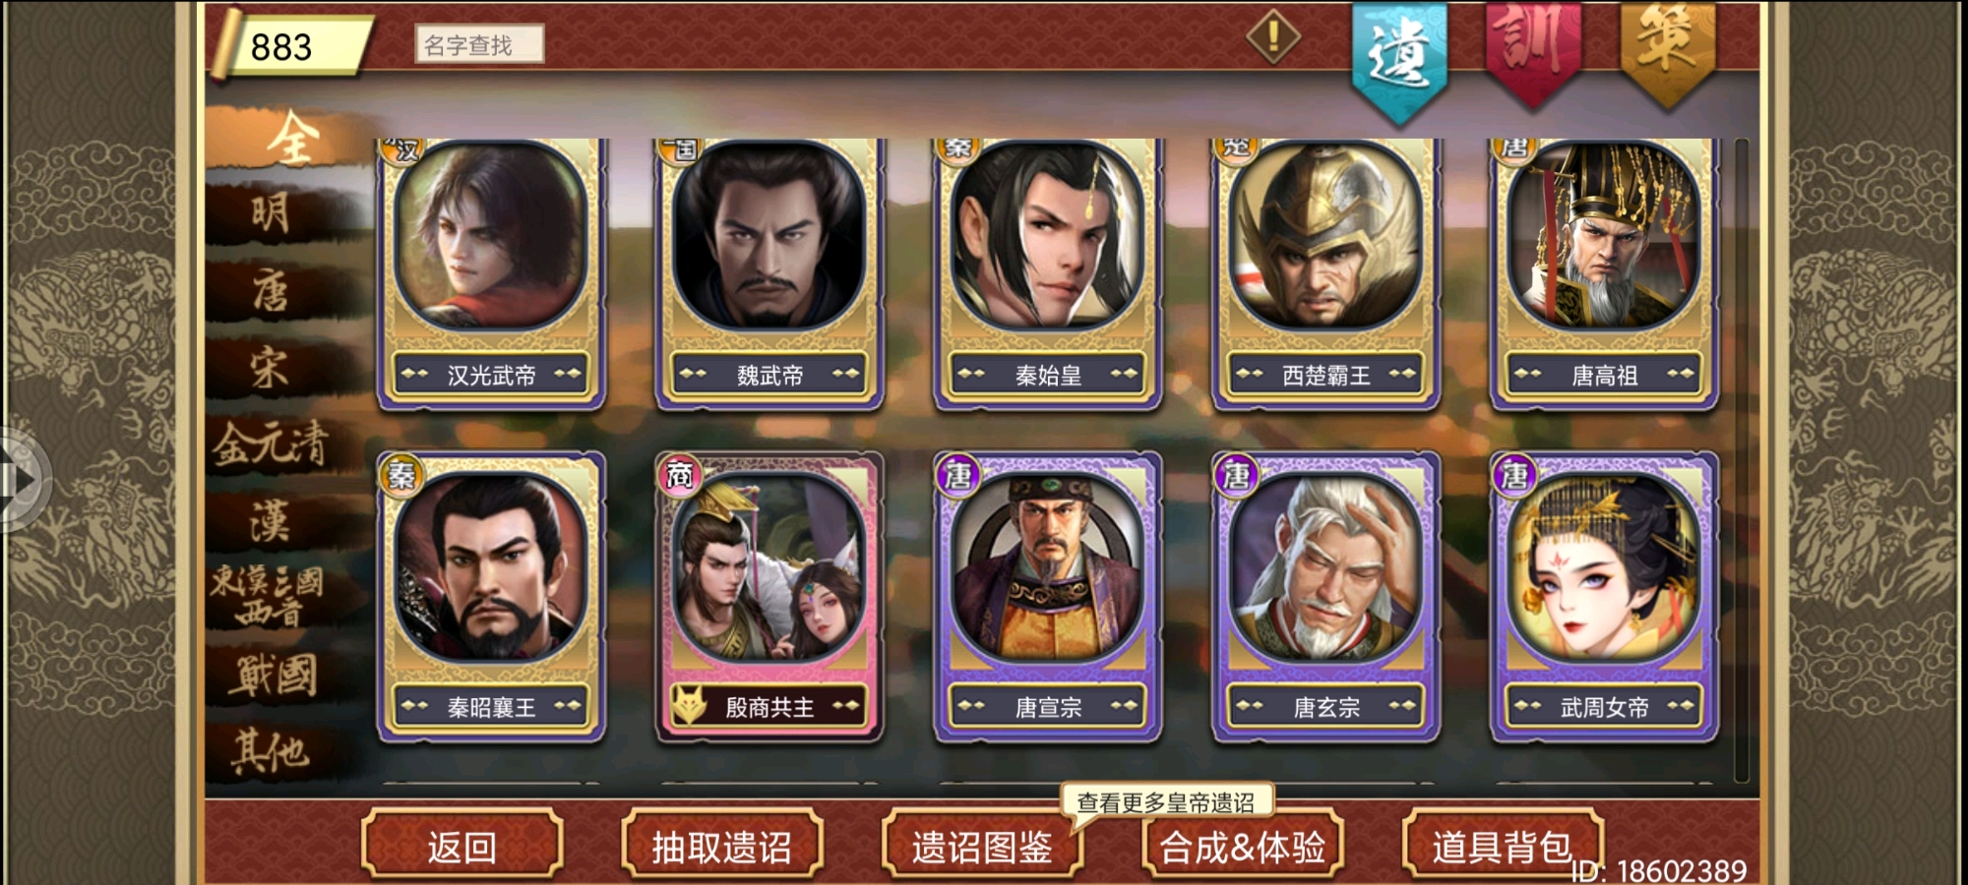Filter by 金元清 dynasty tab
This screenshot has width=1968, height=885.
point(271,444)
